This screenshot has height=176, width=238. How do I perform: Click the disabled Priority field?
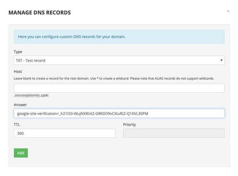[174, 133]
